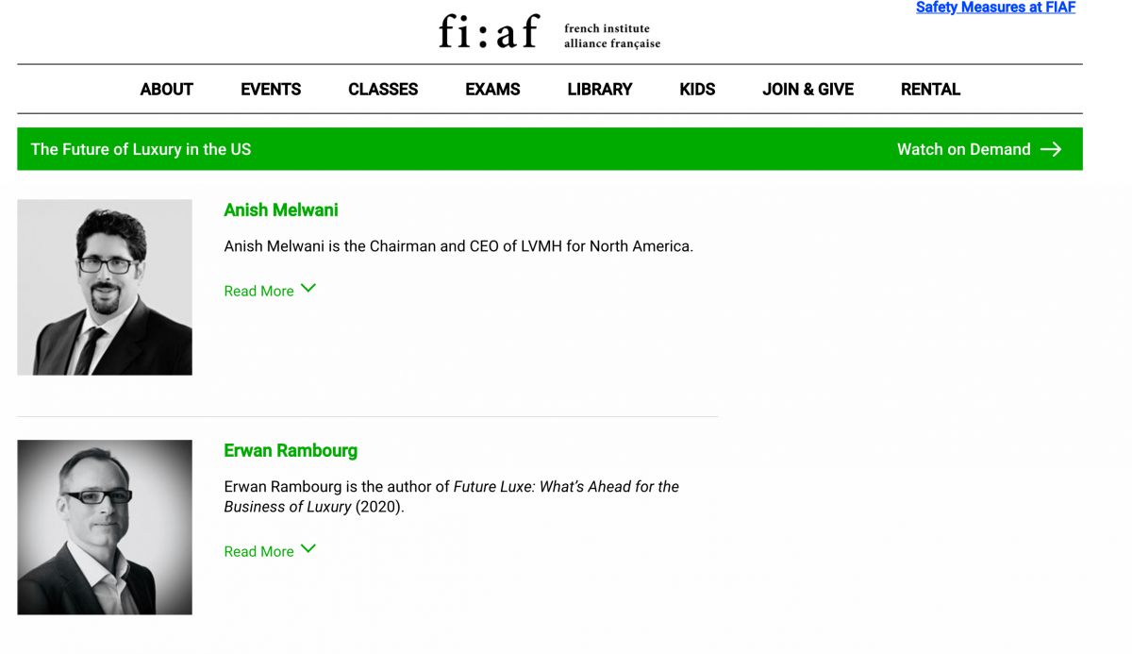Expand Anish Melwani's full biography
The height and width of the screenshot is (654, 1132).
tap(258, 291)
